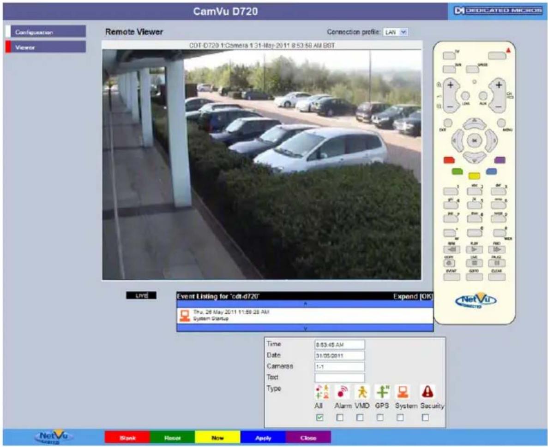Click the VMD walking person icon
548x447 pixels.
pyautogui.click(x=362, y=392)
